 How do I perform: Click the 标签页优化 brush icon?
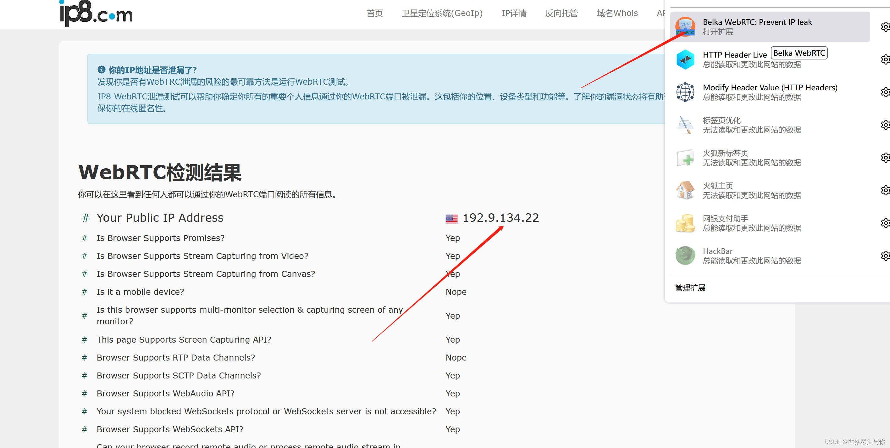(x=685, y=125)
